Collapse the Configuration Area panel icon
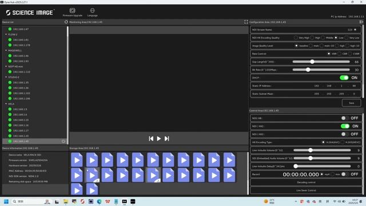 [x=361, y=22]
